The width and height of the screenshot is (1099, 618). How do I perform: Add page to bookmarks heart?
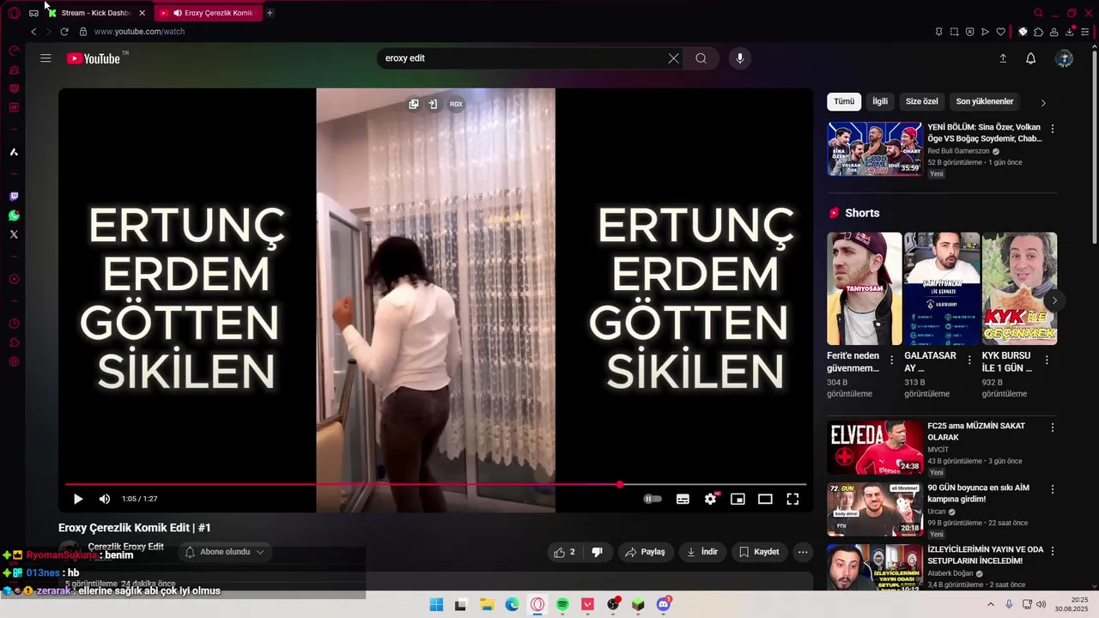coord(1001,32)
